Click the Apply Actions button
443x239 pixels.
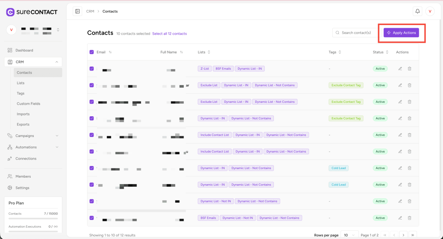401,33
